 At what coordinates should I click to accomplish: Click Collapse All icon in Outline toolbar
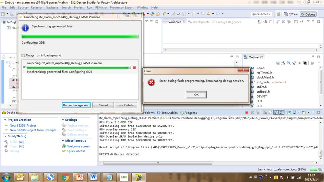pos(278,63)
